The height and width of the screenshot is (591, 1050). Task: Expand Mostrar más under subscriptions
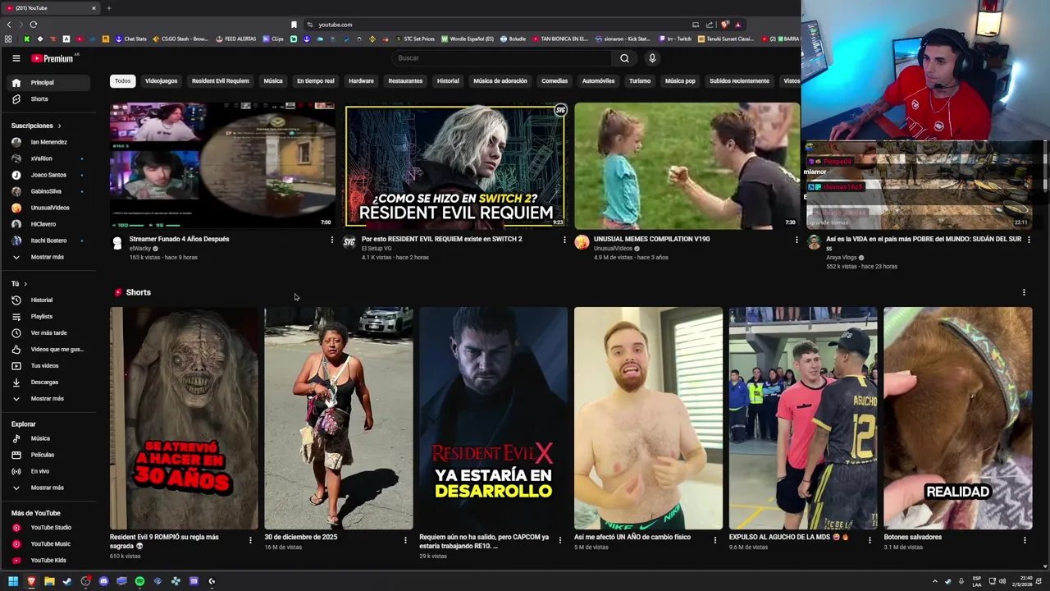click(x=48, y=257)
